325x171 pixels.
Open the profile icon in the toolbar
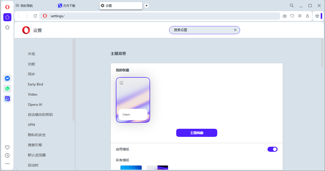[x=308, y=16]
